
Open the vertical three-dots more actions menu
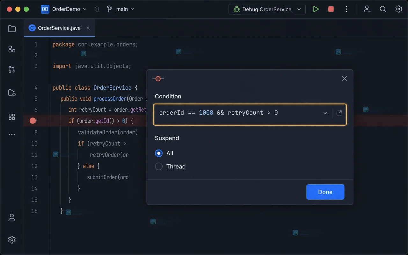click(346, 9)
